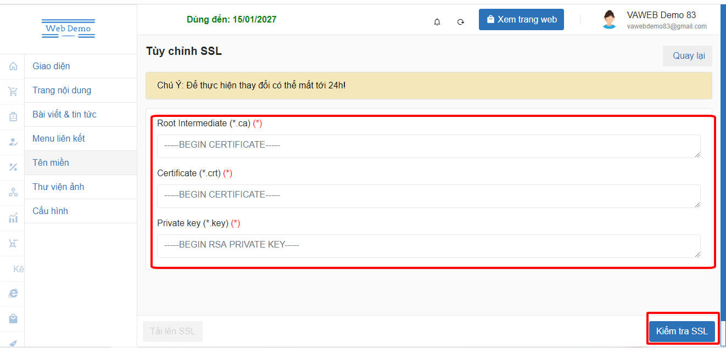This screenshot has width=726, height=348.
Task: Open the shopping cart sidebar icon
Action: point(13,92)
